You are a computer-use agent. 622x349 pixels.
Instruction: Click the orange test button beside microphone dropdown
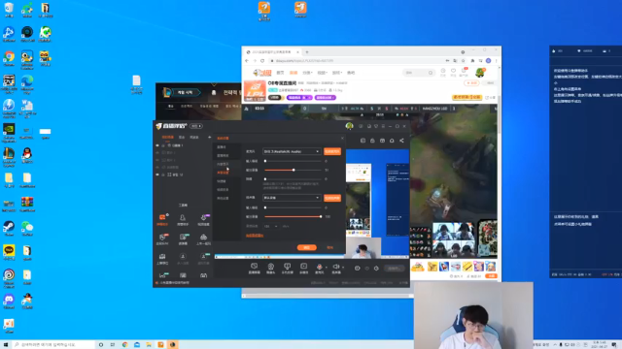point(332,151)
